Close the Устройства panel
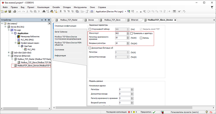The image size is (216, 114). click(x=49, y=20)
